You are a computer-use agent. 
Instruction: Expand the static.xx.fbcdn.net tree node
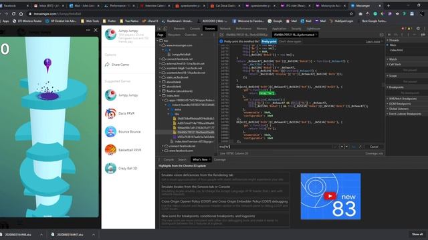[160, 77]
